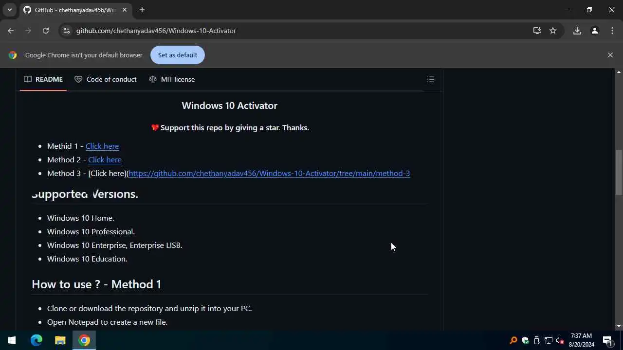Open the tab search dropdown arrow
Screen dimensions: 623x350
pyautogui.click(x=9, y=10)
